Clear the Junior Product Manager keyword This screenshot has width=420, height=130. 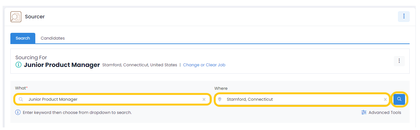click(204, 99)
